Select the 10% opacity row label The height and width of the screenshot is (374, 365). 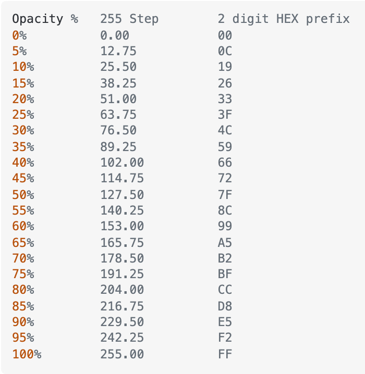[23, 67]
